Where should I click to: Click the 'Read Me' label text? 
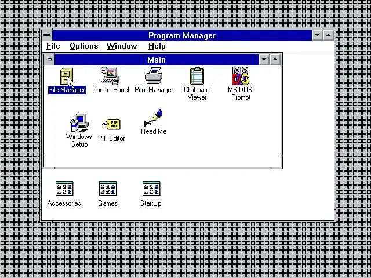coord(154,131)
